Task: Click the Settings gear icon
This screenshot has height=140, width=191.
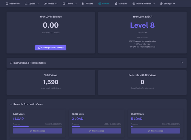Action: (x=161, y=4)
